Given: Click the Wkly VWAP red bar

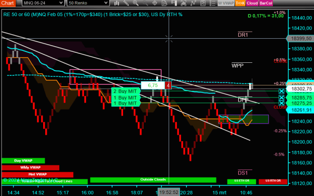Looking at the screenshot, I should point(31,167).
